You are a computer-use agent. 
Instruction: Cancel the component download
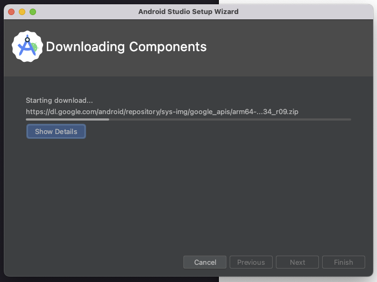click(205, 262)
